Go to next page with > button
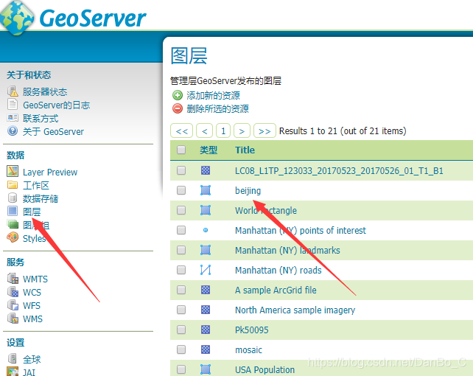473x376 pixels. pyautogui.click(x=242, y=130)
